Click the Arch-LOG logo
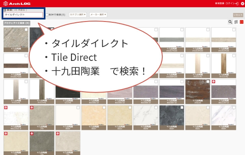The height and width of the screenshot is (155, 245). point(17,3)
